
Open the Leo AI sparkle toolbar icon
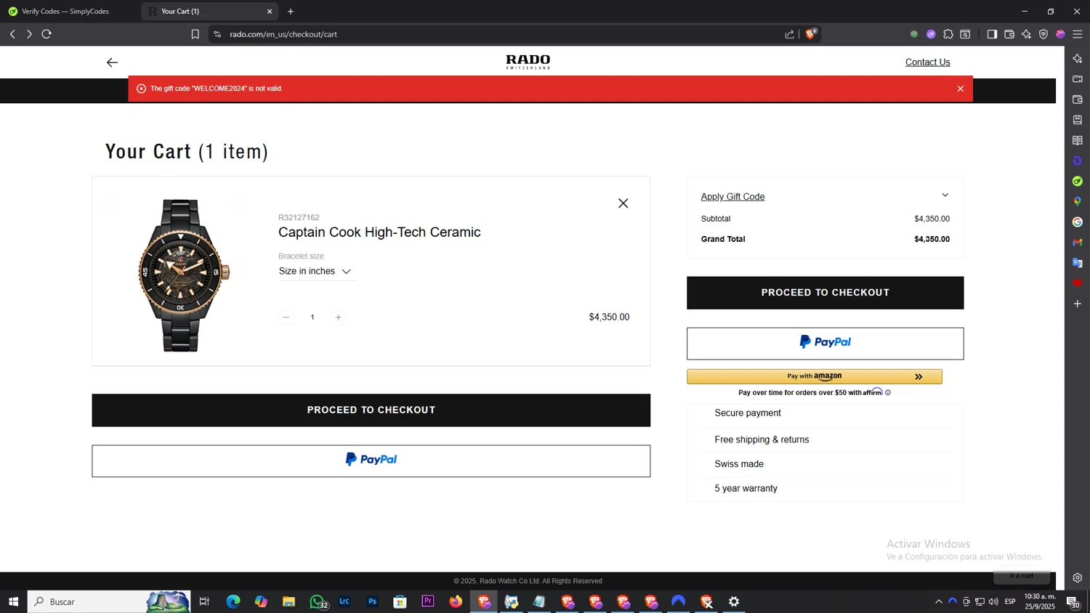1026,34
